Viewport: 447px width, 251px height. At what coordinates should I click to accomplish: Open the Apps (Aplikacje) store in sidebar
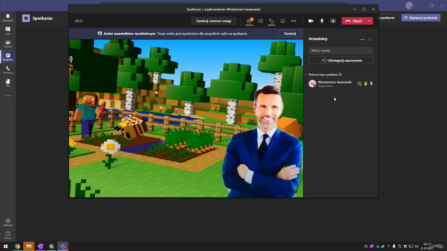[x=8, y=222]
